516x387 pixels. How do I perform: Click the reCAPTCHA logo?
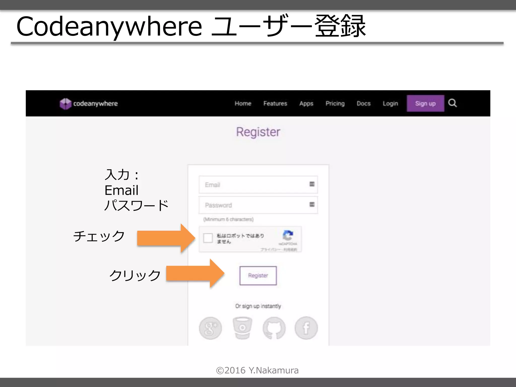point(288,235)
